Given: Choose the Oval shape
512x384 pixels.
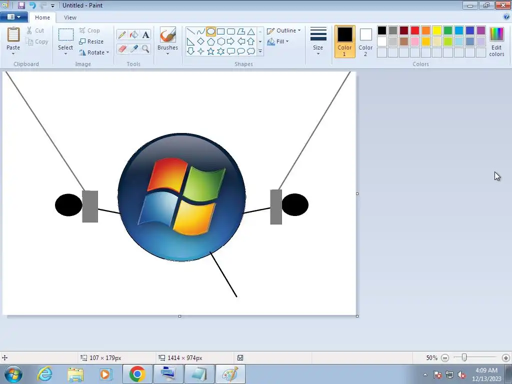Looking at the screenshot, I should [211, 31].
